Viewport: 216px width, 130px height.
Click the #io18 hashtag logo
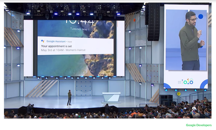coord(185,82)
